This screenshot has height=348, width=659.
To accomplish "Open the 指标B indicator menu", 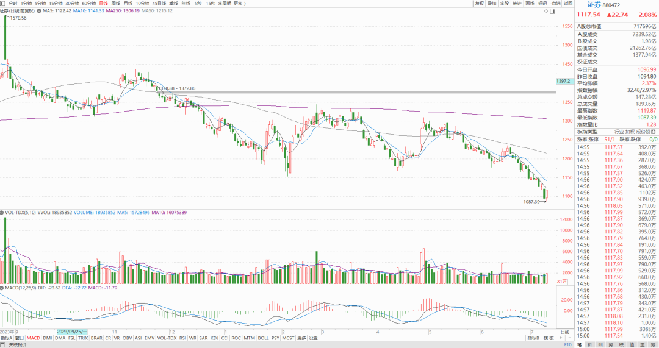I will click(x=533, y=338).
